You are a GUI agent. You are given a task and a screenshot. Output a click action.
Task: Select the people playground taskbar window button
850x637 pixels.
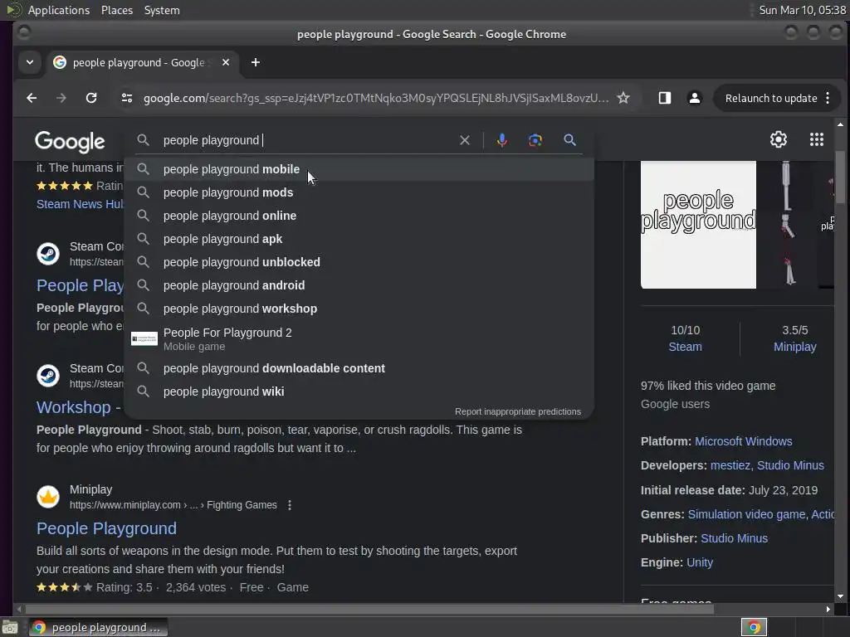click(98, 627)
